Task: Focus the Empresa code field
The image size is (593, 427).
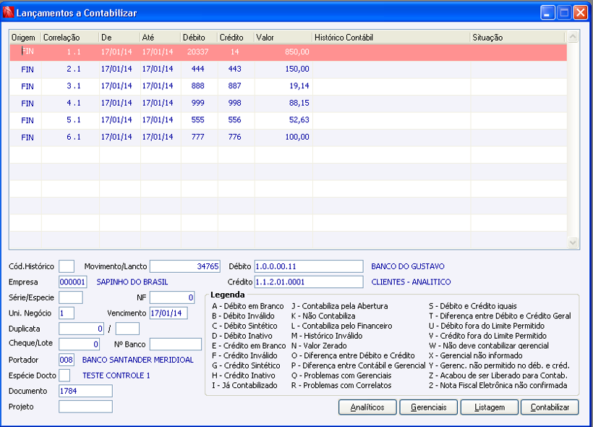Action: click(x=72, y=282)
